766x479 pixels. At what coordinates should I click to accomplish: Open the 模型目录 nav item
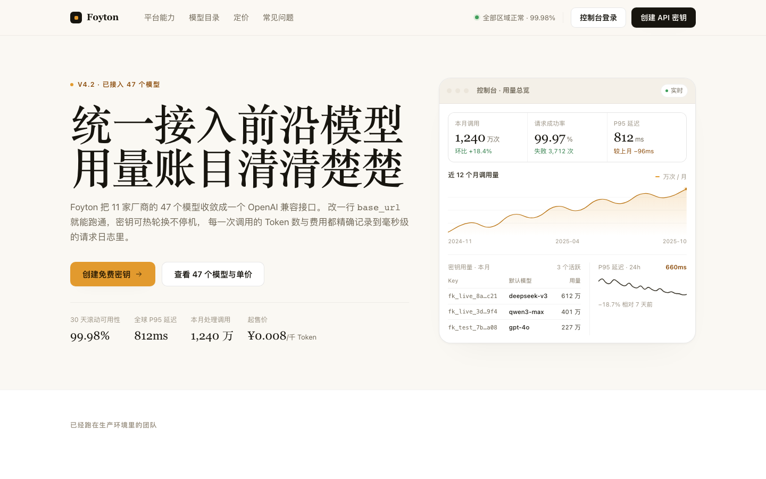click(x=204, y=18)
